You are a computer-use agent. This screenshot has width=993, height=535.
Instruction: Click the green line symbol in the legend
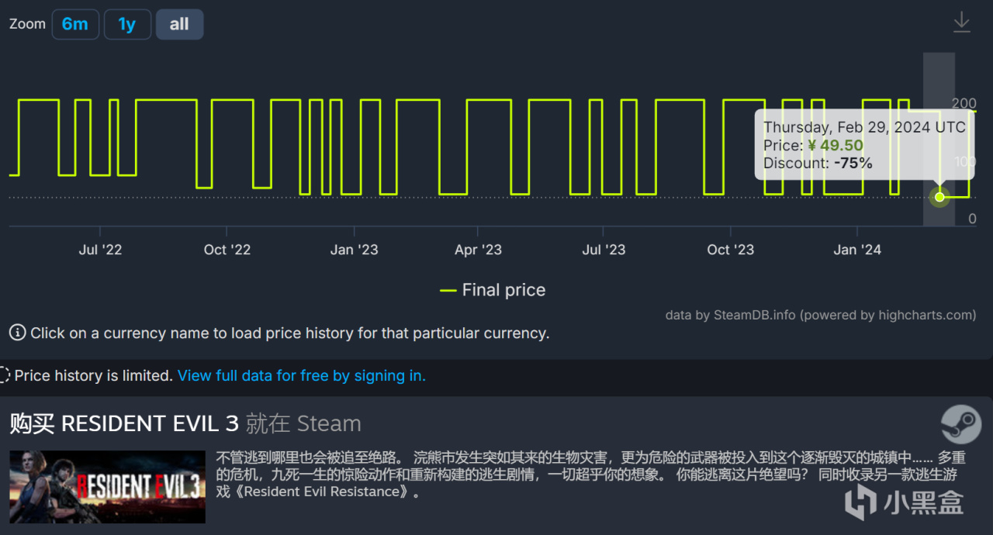(x=448, y=290)
